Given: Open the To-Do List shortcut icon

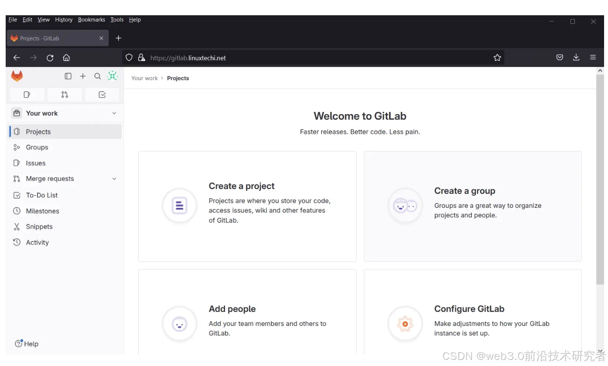Looking at the screenshot, I should [x=102, y=94].
